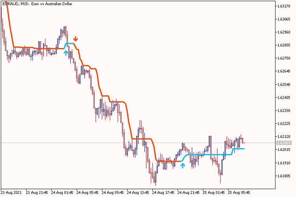Click the blue up arrow near 24 Aug 21:45

click(x=183, y=165)
